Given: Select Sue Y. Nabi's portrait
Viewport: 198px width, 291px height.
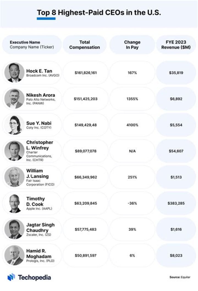Looking at the screenshot, I should point(15,125).
